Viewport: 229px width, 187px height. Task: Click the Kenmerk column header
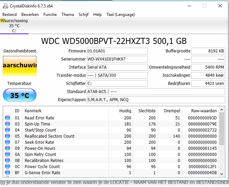click(x=66, y=111)
